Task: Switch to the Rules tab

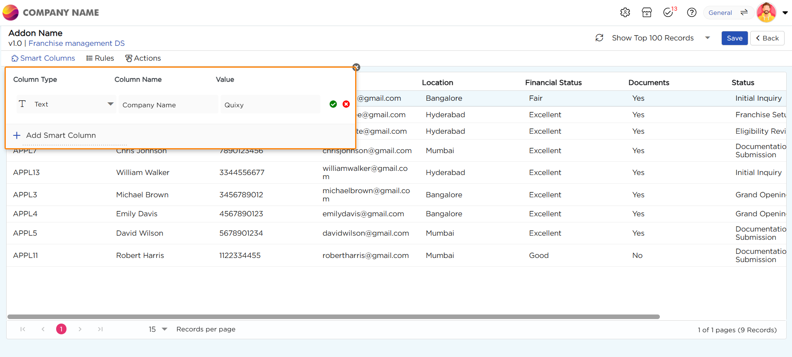Action: click(100, 58)
